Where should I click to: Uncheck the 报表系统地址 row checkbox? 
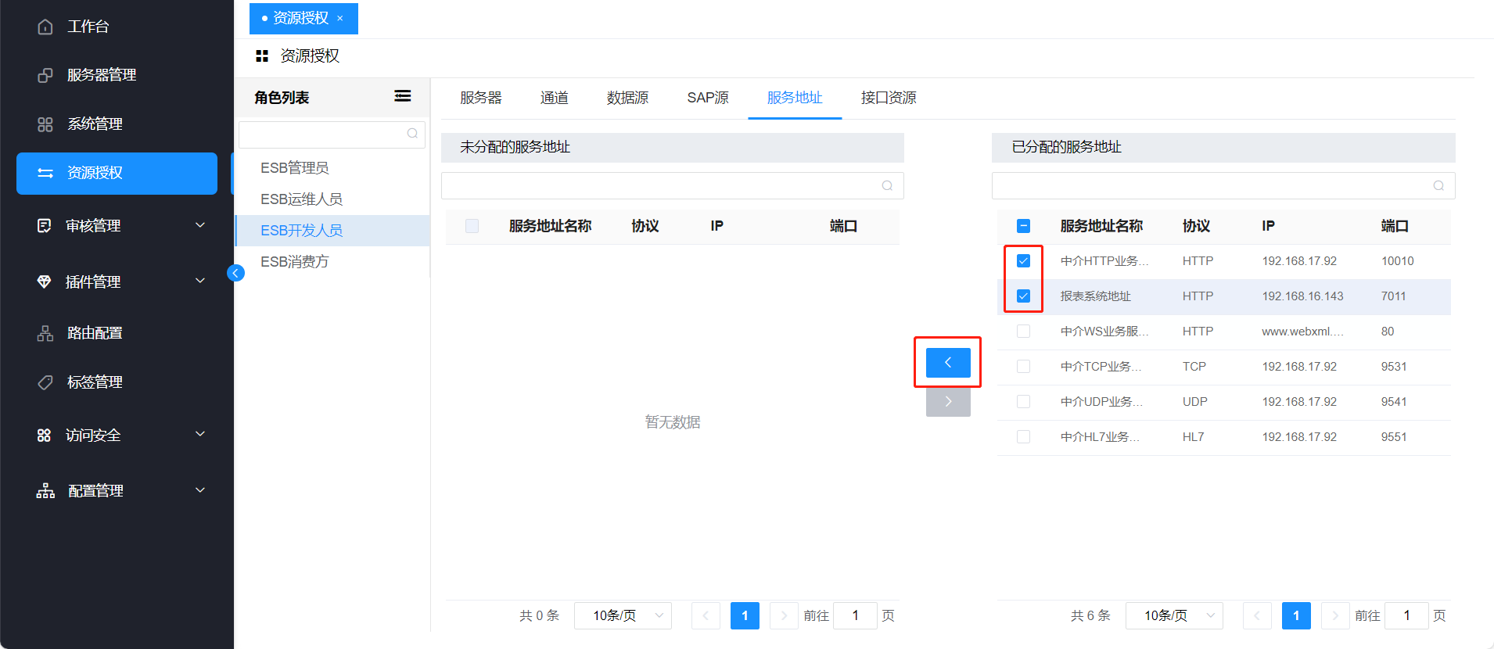pos(1023,296)
